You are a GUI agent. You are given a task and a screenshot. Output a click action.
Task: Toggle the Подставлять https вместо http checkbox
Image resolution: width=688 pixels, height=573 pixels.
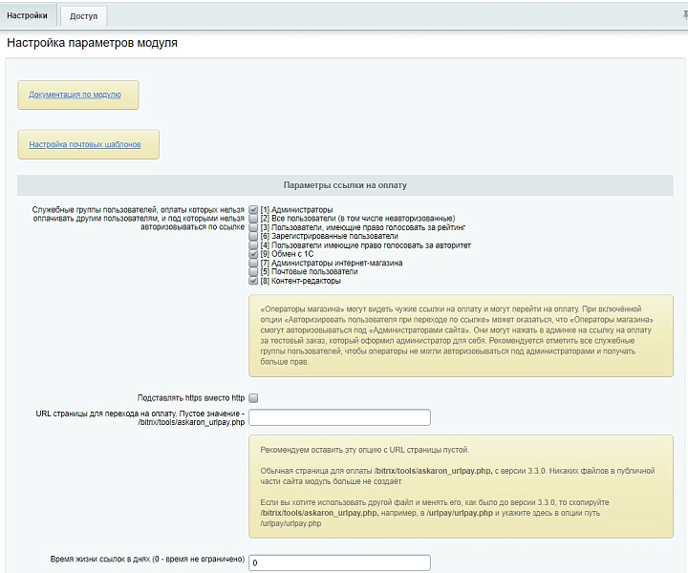pyautogui.click(x=253, y=397)
